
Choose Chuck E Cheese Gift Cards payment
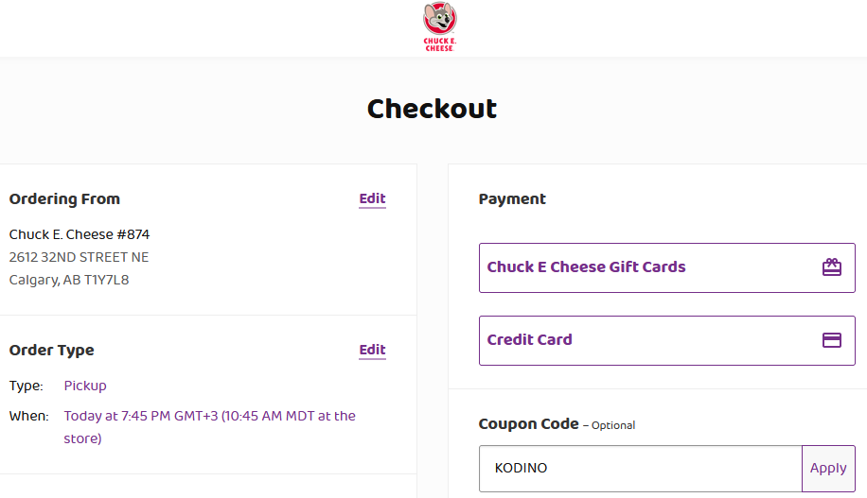pyautogui.click(x=667, y=267)
